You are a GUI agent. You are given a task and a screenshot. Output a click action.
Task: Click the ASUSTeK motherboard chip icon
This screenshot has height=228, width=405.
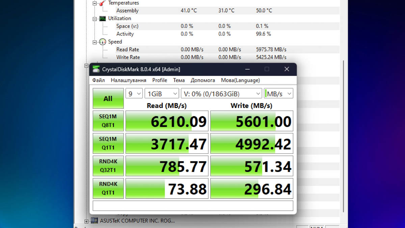pos(94,221)
